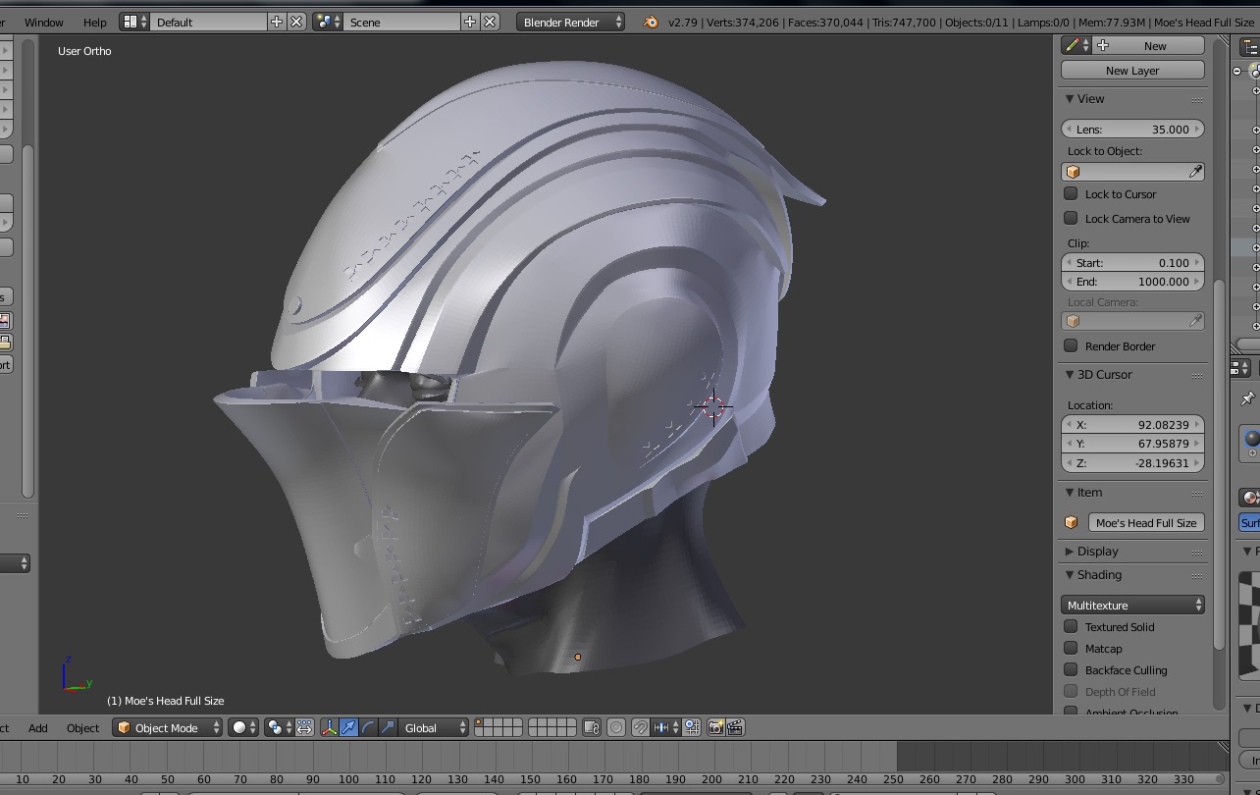The height and width of the screenshot is (795, 1260).
Task: Create New grease pencil data
Action: [1148, 46]
